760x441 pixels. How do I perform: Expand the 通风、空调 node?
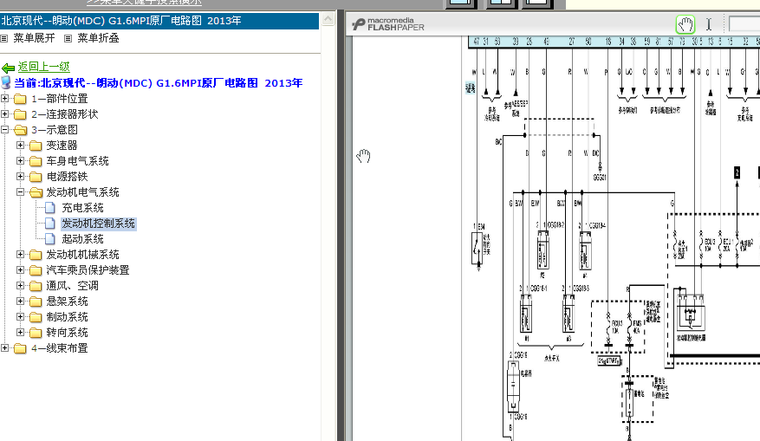click(x=20, y=285)
